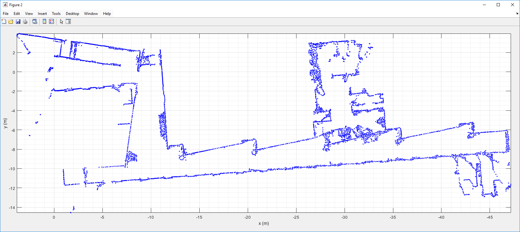Toggle the Insert Colorbar button
The width and height of the screenshot is (520, 232).
44,21
